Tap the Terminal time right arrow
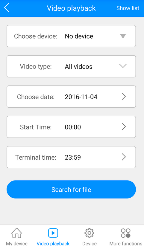This screenshot has height=246, width=144. pyautogui.click(x=124, y=157)
